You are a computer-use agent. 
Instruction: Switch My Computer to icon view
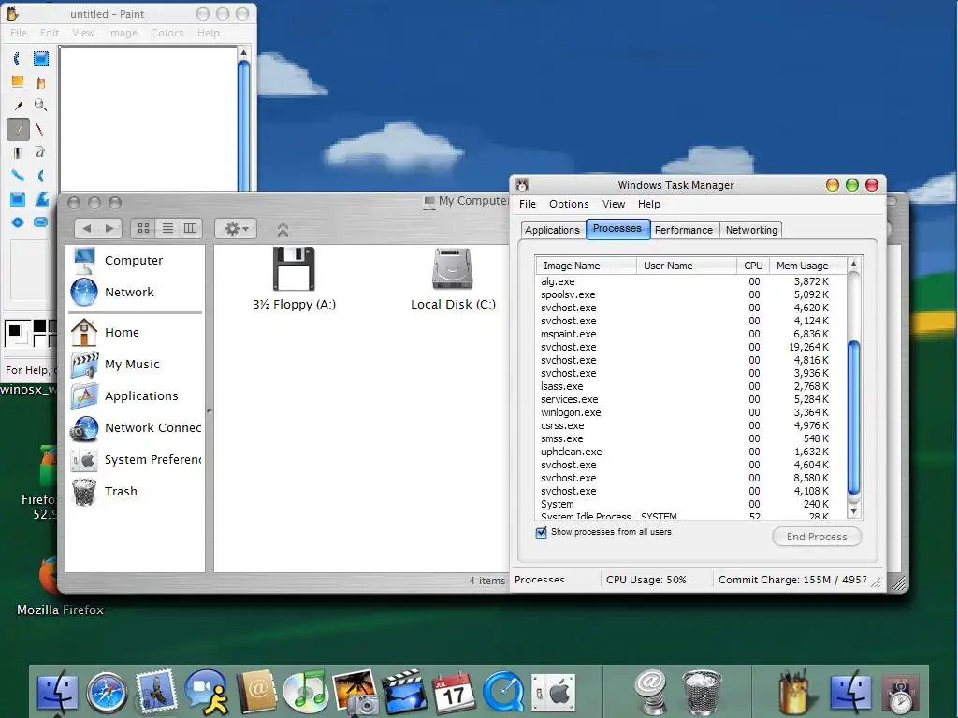tap(143, 228)
